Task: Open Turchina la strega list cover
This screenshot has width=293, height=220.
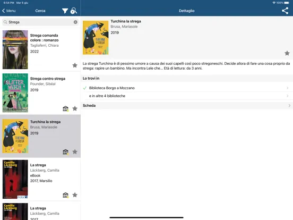Action: pos(15,136)
